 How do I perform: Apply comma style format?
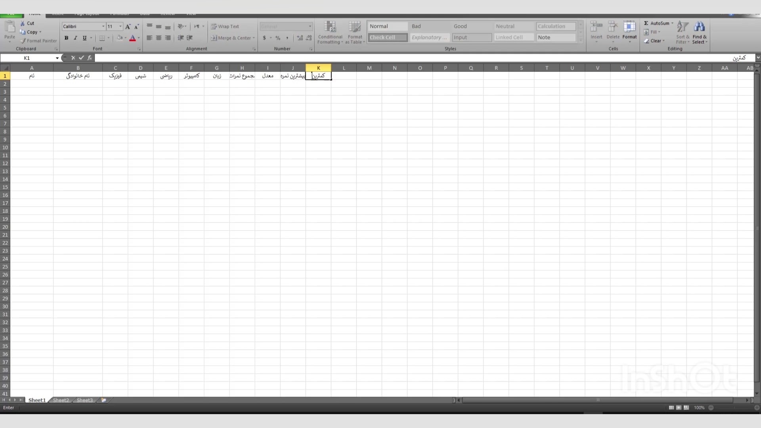(287, 38)
